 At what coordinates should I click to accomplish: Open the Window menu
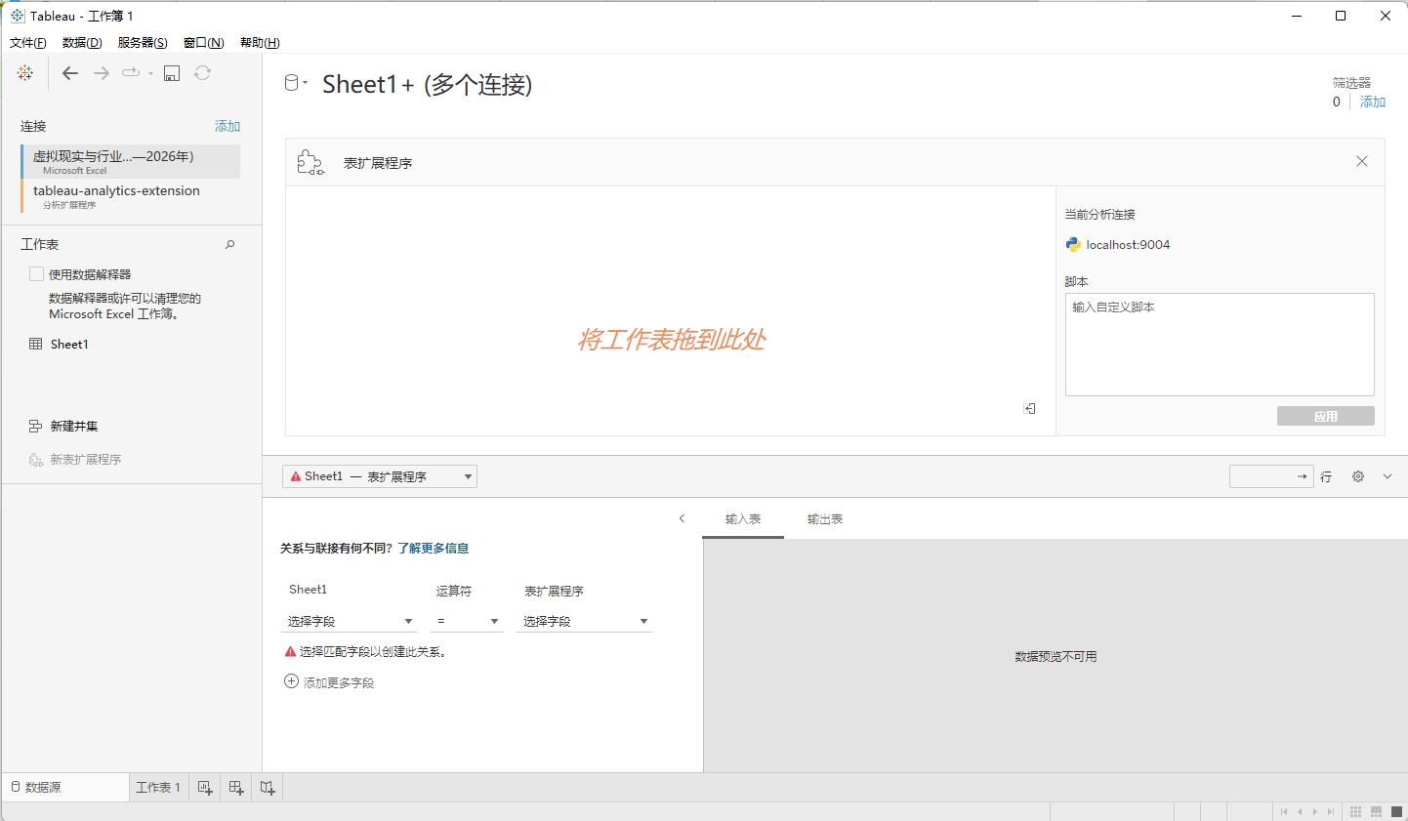[203, 43]
